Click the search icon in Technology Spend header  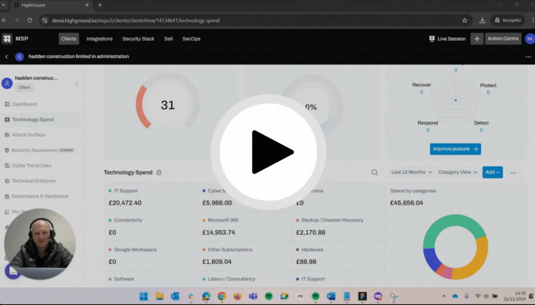click(x=374, y=172)
